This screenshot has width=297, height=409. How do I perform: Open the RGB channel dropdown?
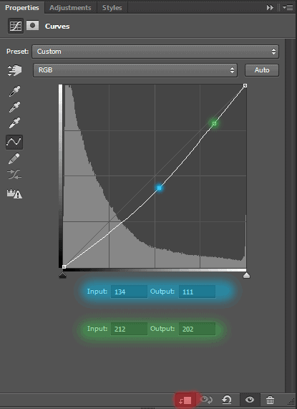click(x=135, y=70)
